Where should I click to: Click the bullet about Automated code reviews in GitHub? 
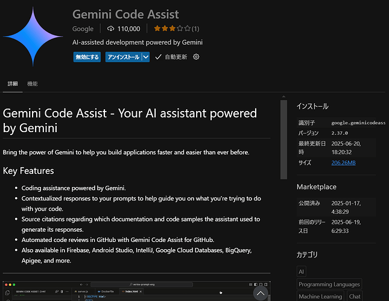click(118, 240)
